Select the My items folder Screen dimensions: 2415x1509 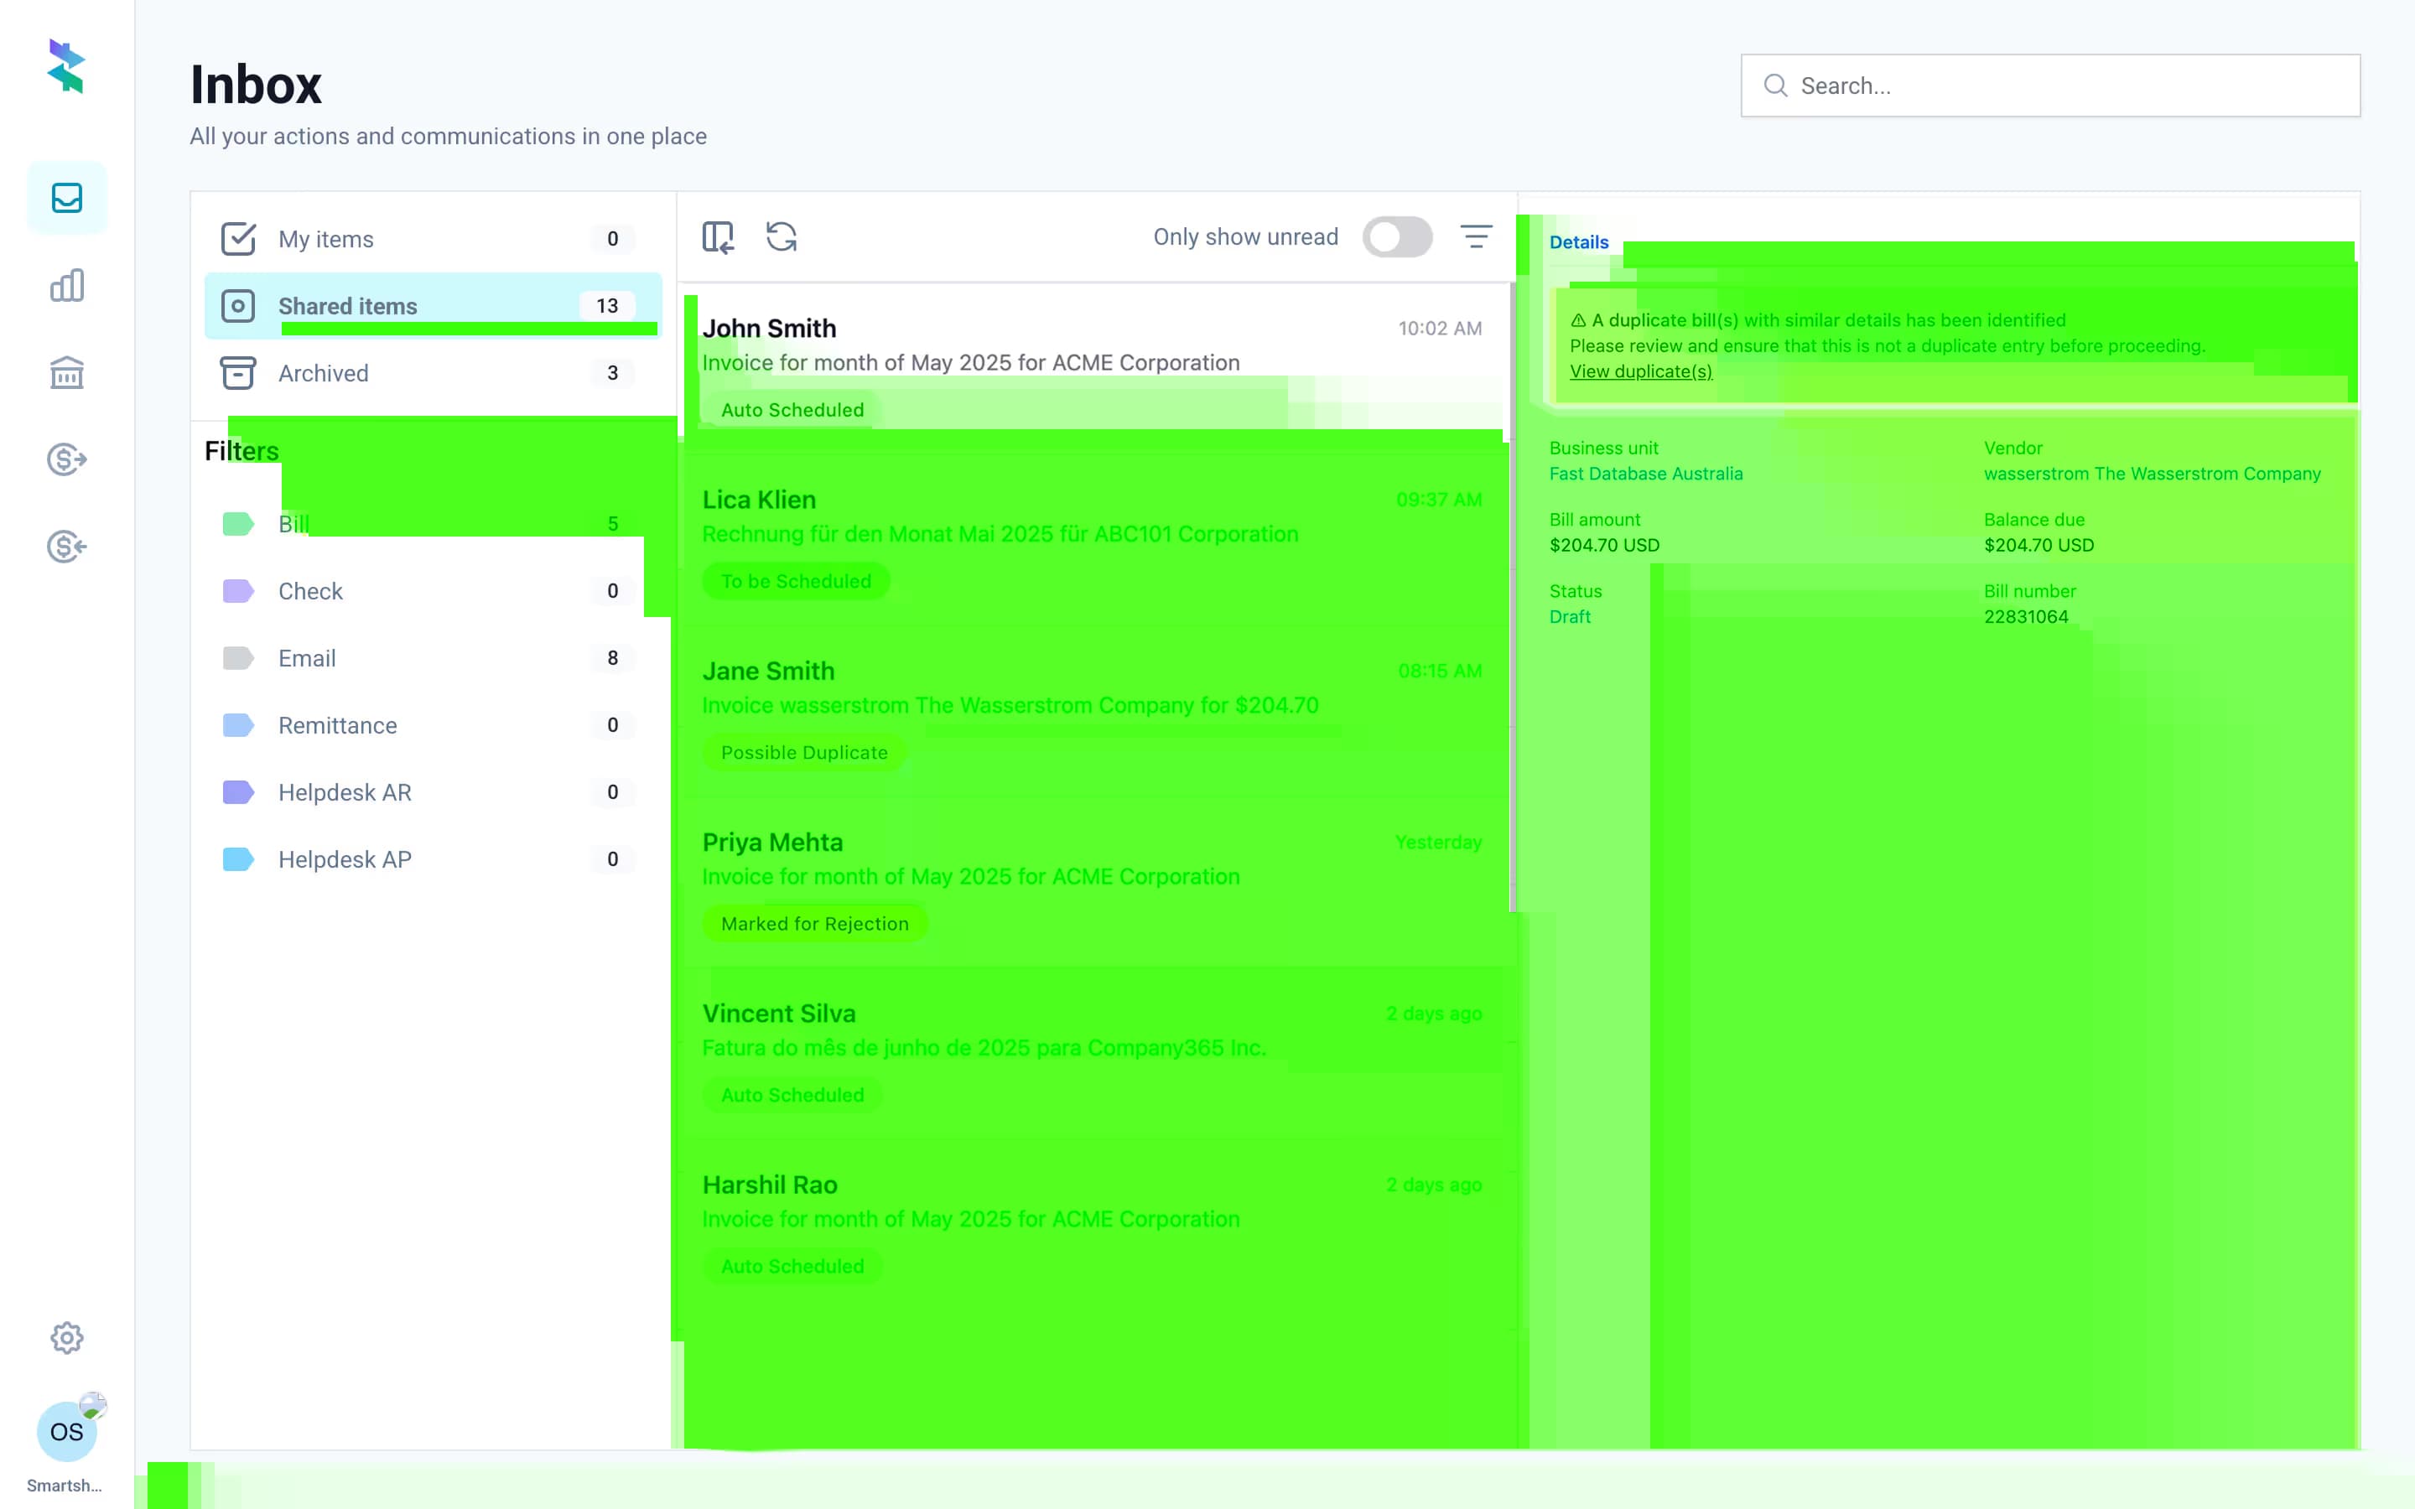tap(326, 240)
